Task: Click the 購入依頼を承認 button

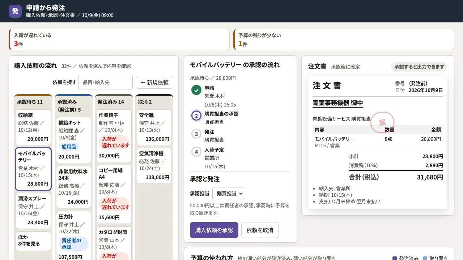Action: pyautogui.click(x=214, y=230)
